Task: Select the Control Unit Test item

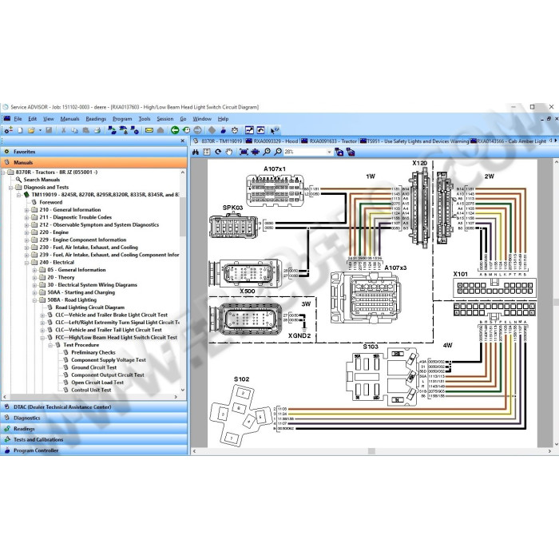Action: click(x=91, y=390)
